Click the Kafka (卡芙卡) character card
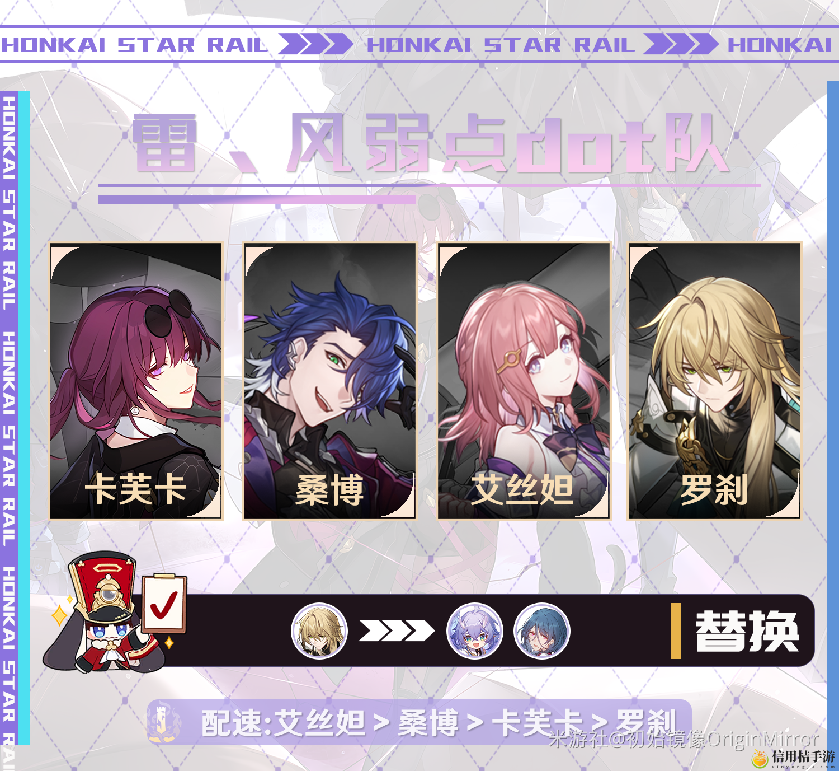Screen dimensions: 839x771 pyautogui.click(x=136, y=381)
